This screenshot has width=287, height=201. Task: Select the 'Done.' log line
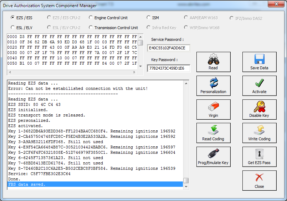point(95,179)
